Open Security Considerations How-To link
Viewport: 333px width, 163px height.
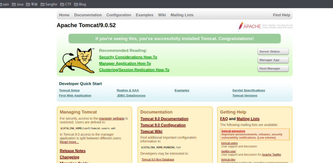point(128,57)
